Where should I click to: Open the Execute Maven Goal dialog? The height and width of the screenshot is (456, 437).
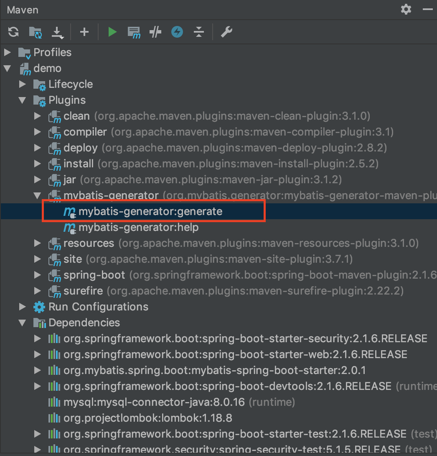coord(134,33)
